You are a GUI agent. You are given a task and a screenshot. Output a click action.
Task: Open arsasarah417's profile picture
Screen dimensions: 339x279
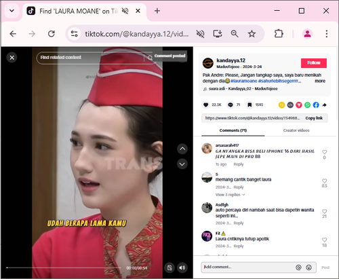click(x=207, y=149)
